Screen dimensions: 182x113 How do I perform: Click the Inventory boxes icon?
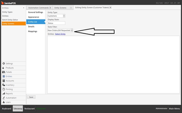pos(4,85)
